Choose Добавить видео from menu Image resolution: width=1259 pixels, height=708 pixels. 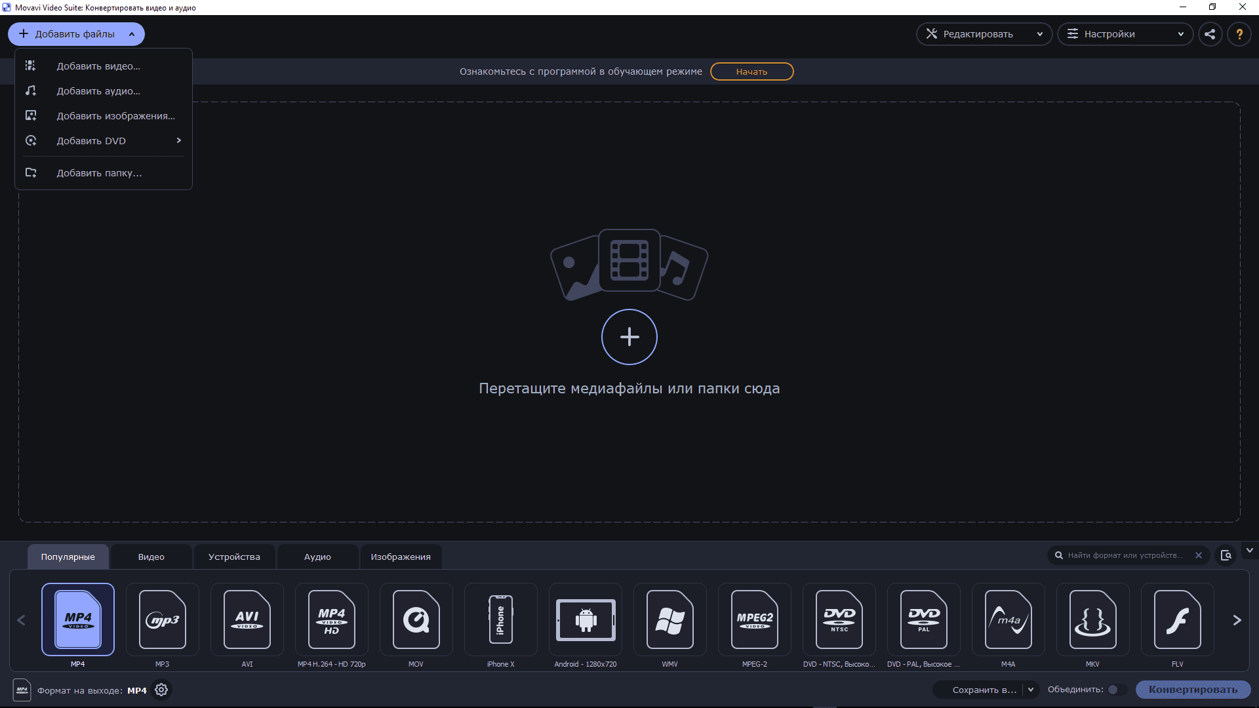point(104,66)
